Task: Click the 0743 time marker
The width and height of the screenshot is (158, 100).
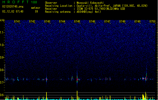Action: tap(47, 21)
